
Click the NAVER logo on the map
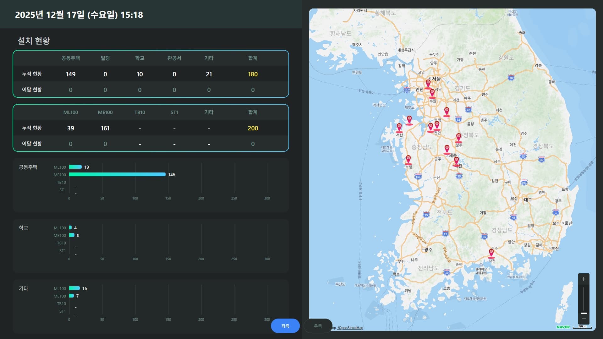tap(563, 327)
